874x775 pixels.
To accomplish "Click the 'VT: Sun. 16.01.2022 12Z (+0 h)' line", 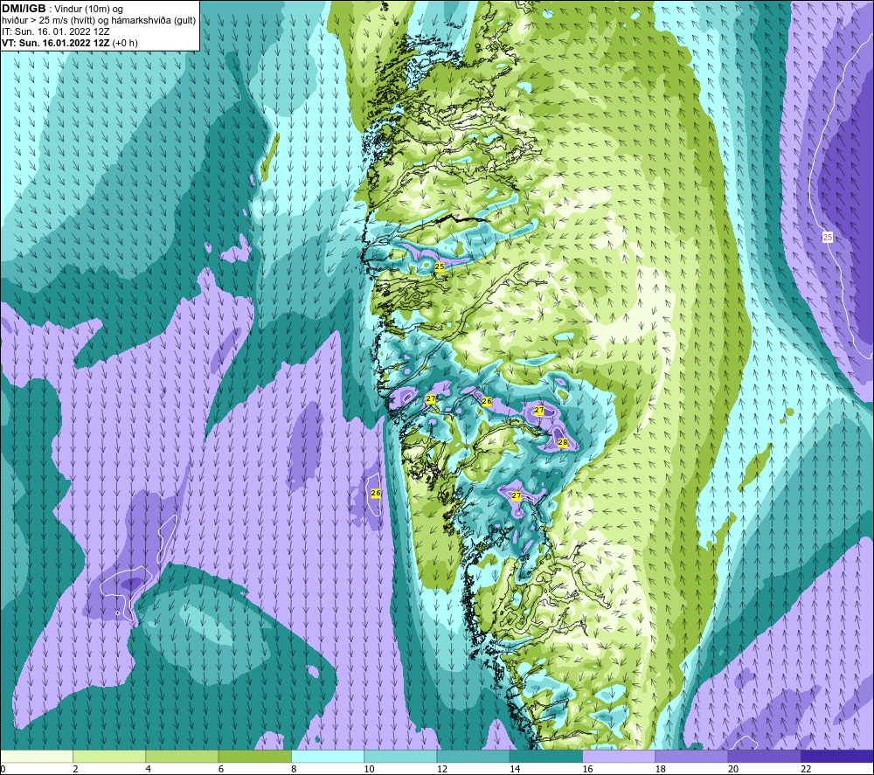I will [x=70, y=43].
